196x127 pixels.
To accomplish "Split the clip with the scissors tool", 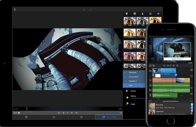I will [150, 90].
